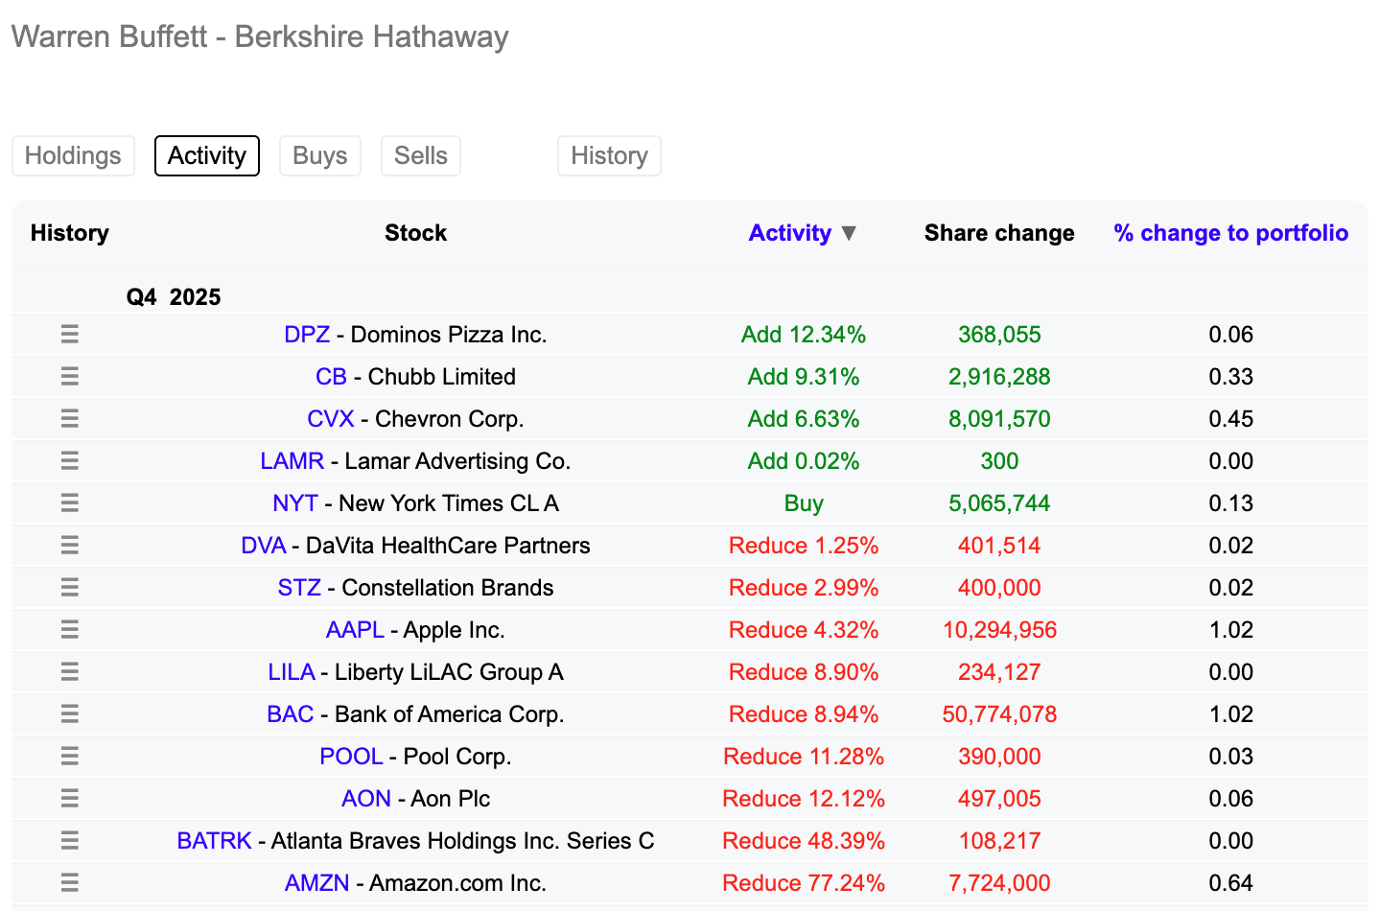The image size is (1380, 911).
Task: Open the STZ Constellation Brands ticker link
Action: pyautogui.click(x=298, y=587)
